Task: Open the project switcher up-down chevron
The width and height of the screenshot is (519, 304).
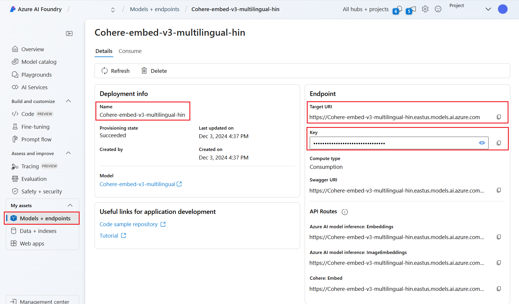Action: (113, 10)
